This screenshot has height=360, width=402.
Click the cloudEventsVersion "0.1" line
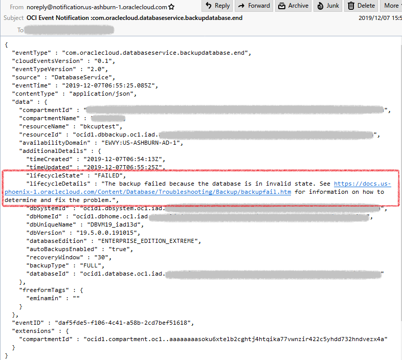[x=63, y=61]
